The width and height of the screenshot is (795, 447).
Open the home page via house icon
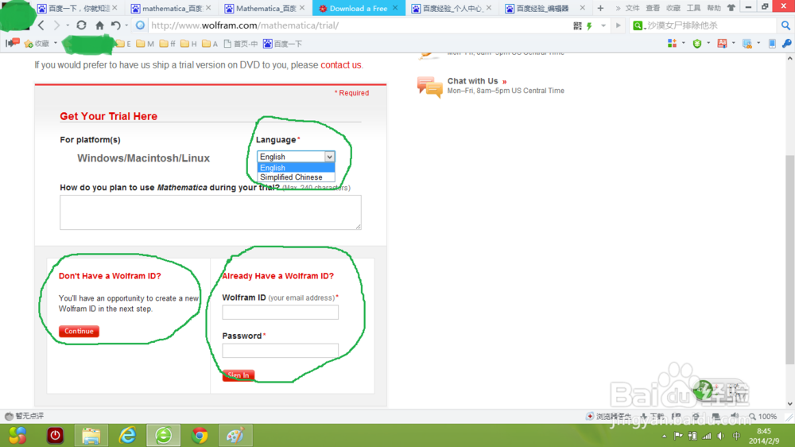pos(99,25)
